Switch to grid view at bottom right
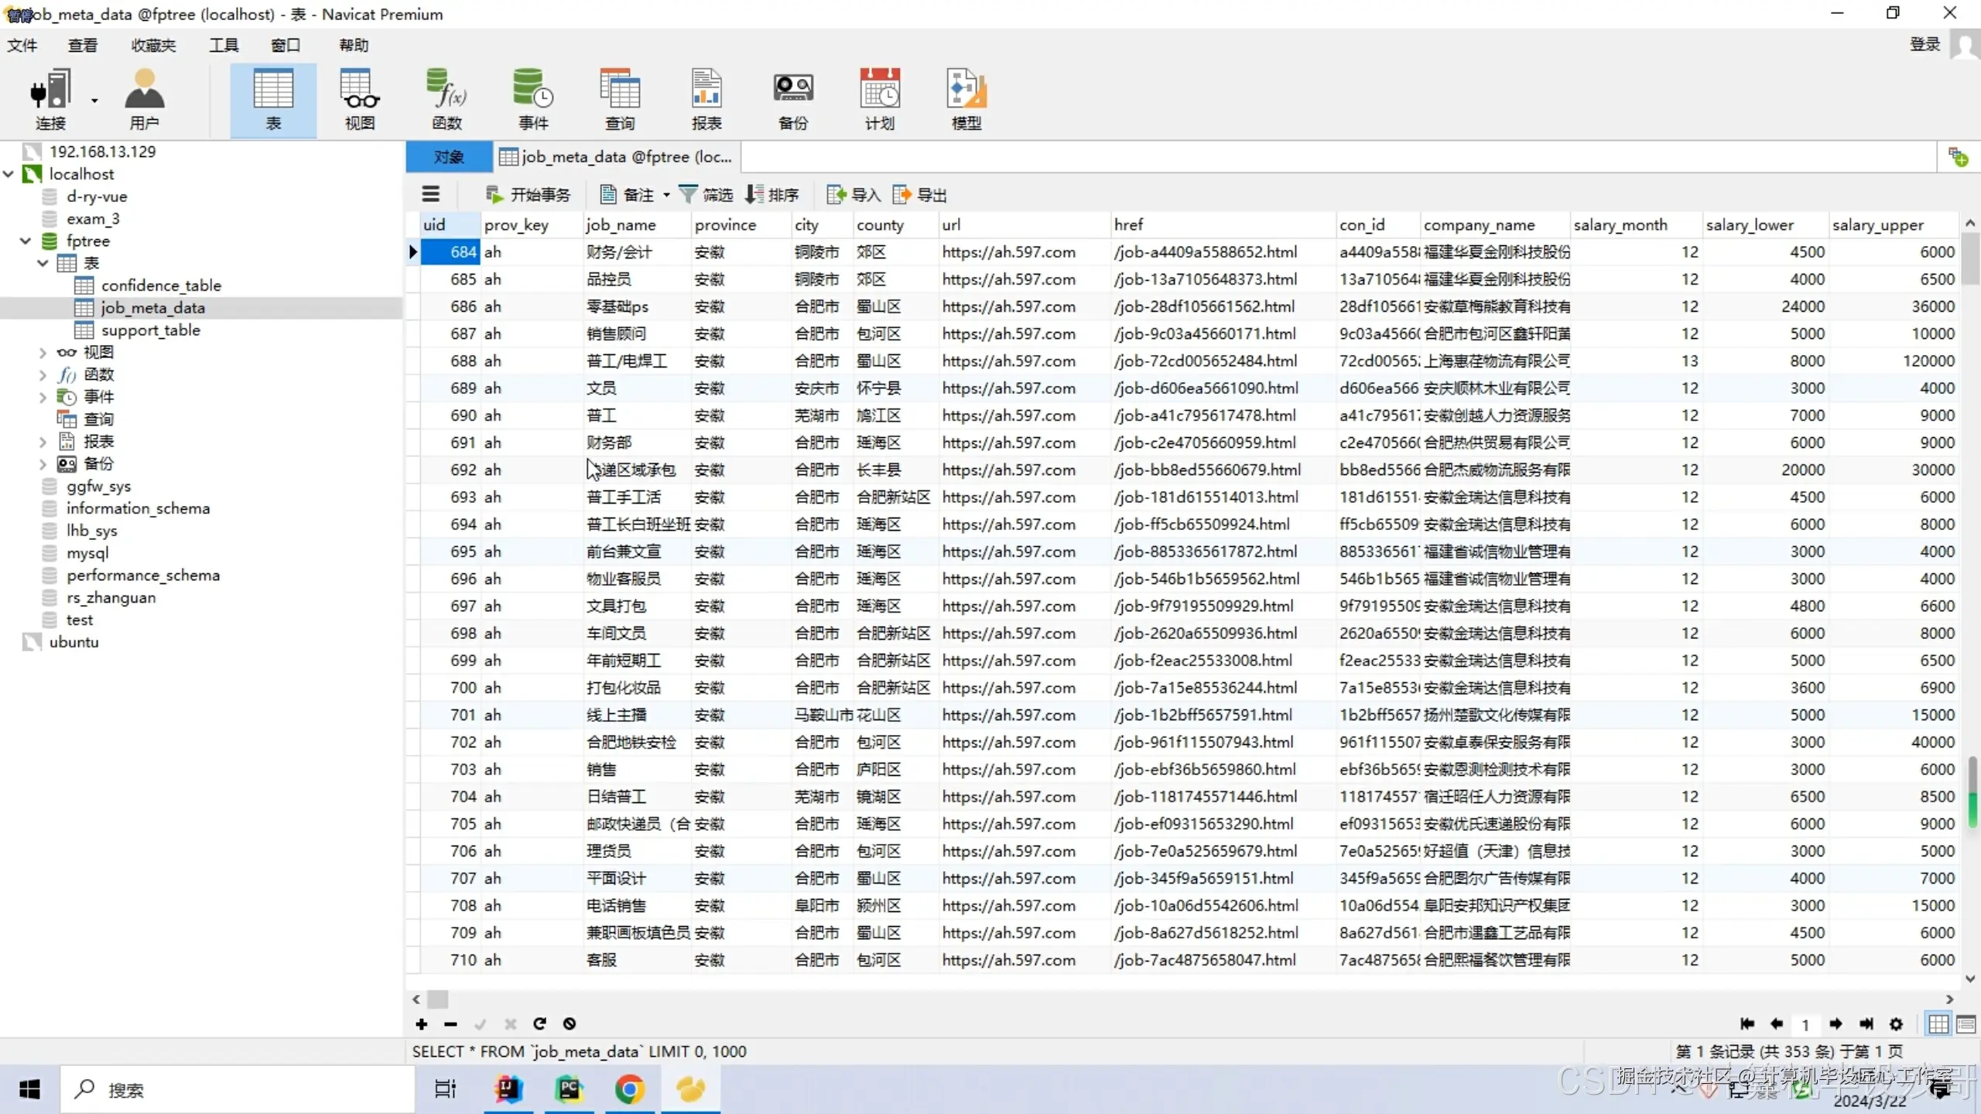 pyautogui.click(x=1938, y=1023)
